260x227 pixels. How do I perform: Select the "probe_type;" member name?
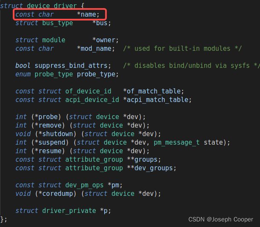pyautogui.click(x=98, y=74)
